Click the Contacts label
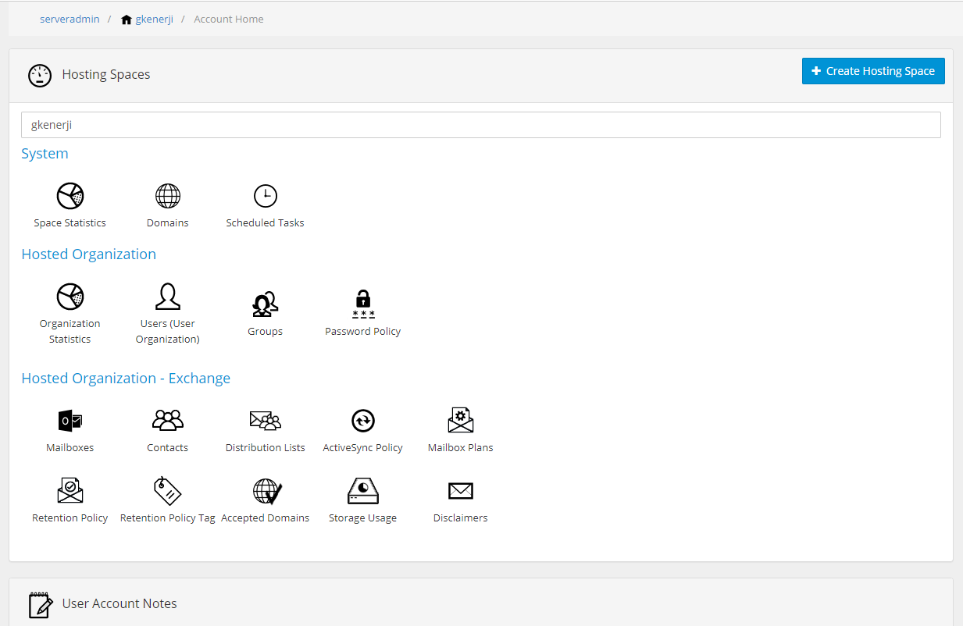 coord(168,448)
